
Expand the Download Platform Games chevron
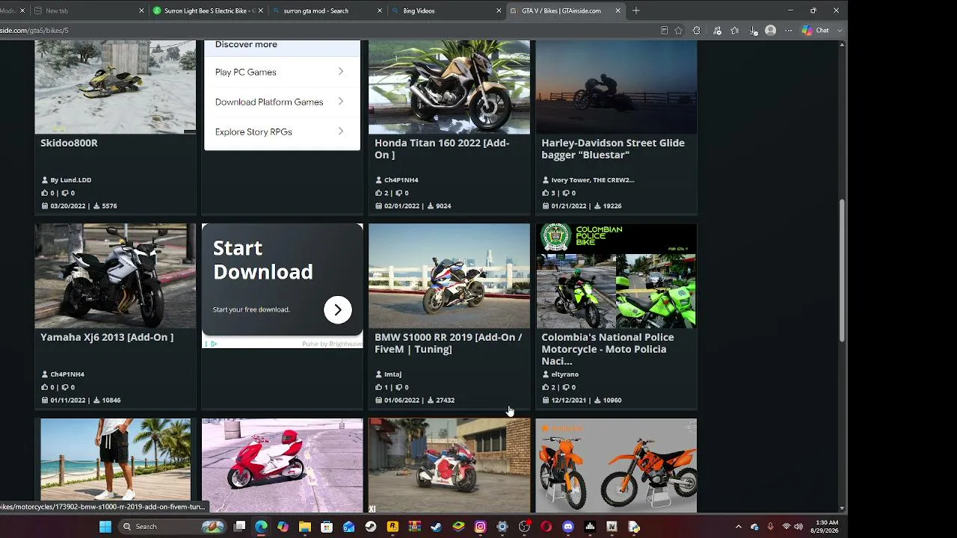tap(340, 102)
